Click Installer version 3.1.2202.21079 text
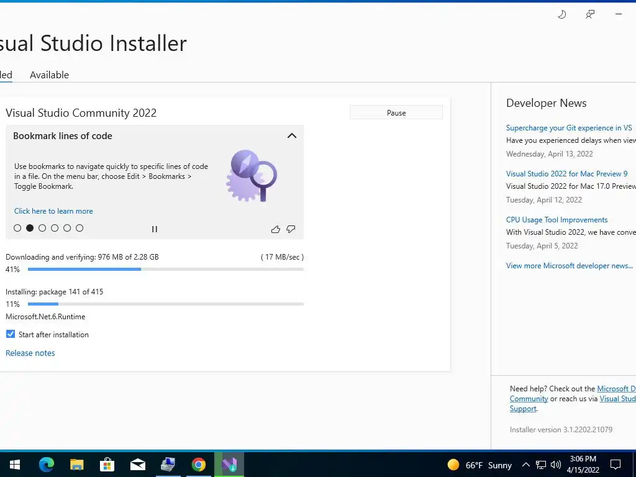The height and width of the screenshot is (477, 636). click(561, 430)
